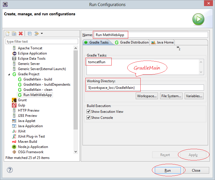Image resolution: width=215 pixels, height=180 pixels.
Task: Click the "Maven Build" label
Action: pos(27,142)
